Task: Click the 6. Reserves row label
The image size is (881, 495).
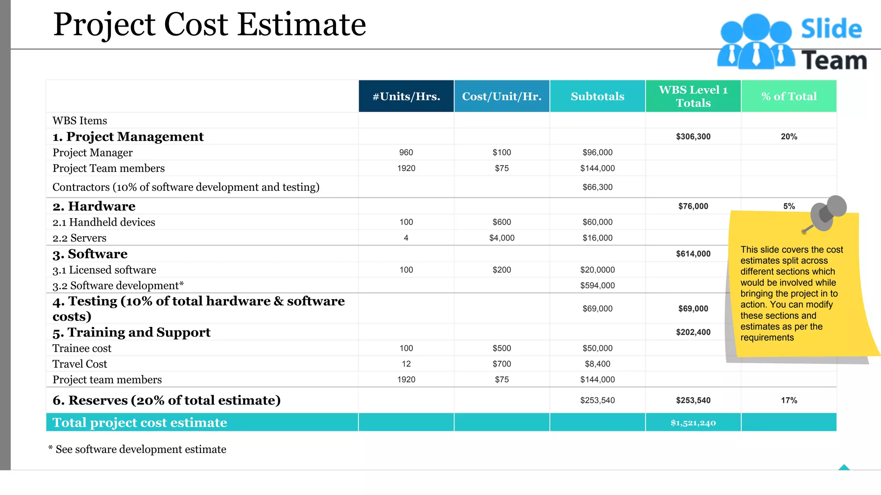Action: [166, 400]
